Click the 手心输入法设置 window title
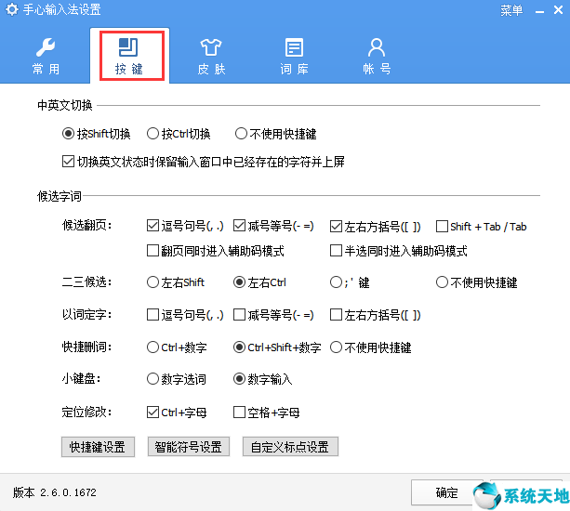Viewport: 570px width, 511px height. click(61, 9)
